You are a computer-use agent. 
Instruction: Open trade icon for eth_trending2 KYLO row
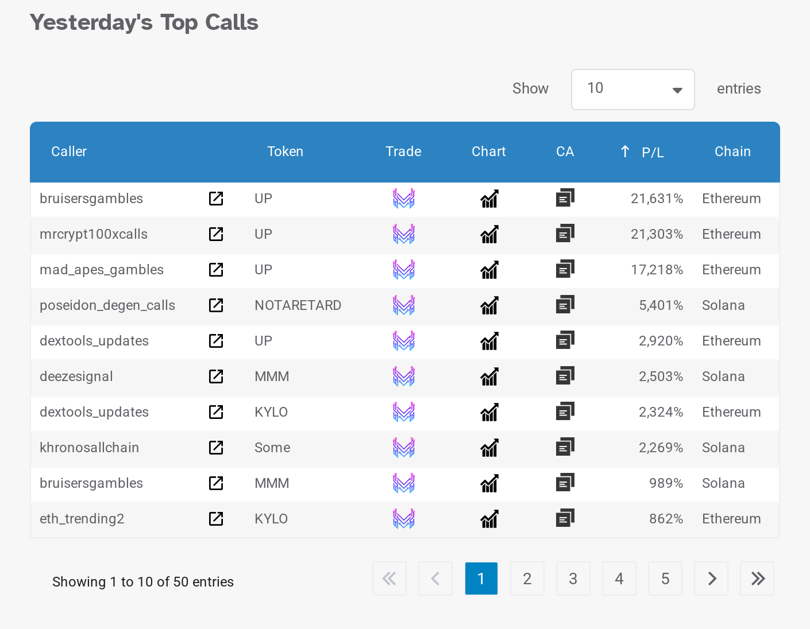[403, 519]
